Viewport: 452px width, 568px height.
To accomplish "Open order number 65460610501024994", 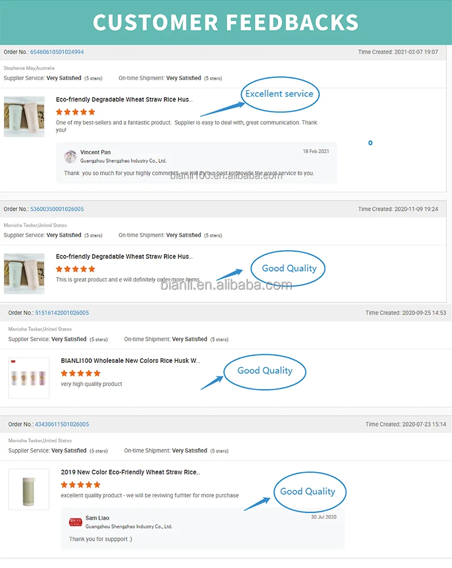I will (x=56, y=52).
